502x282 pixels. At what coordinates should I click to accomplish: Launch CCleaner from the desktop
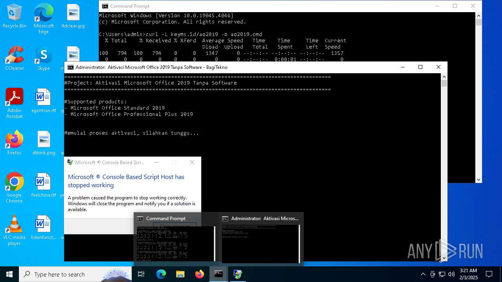point(15,58)
